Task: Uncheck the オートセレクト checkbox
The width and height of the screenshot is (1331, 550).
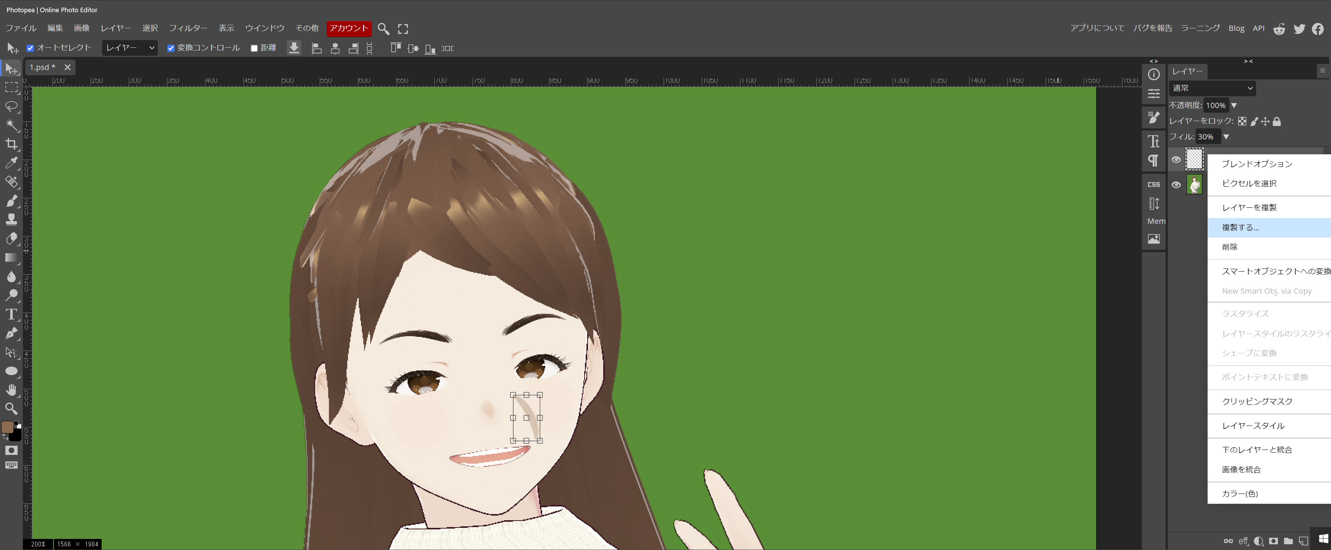Action: click(x=31, y=48)
